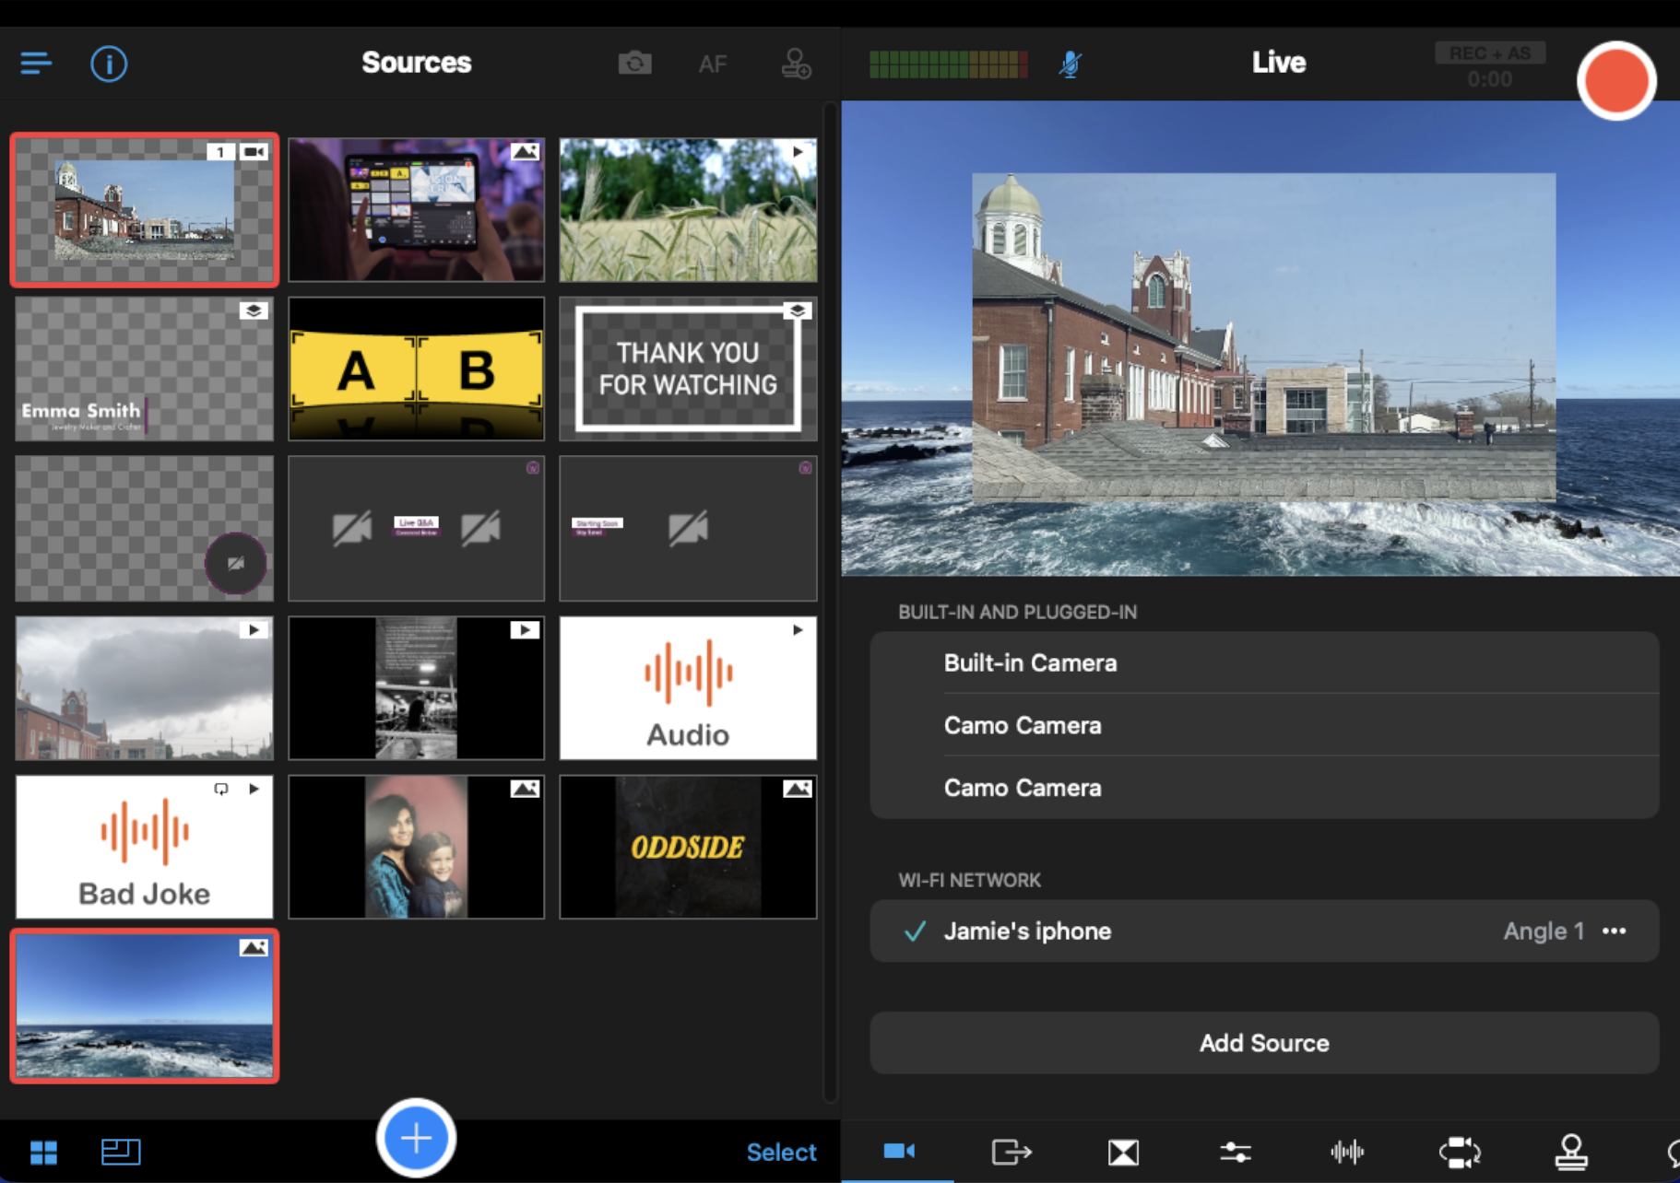Switch to the grid view layout

pos(43,1153)
